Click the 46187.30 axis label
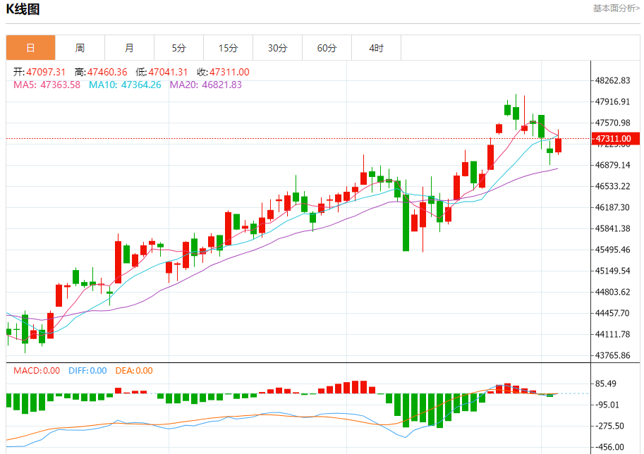The image size is (644, 454). coord(613,207)
